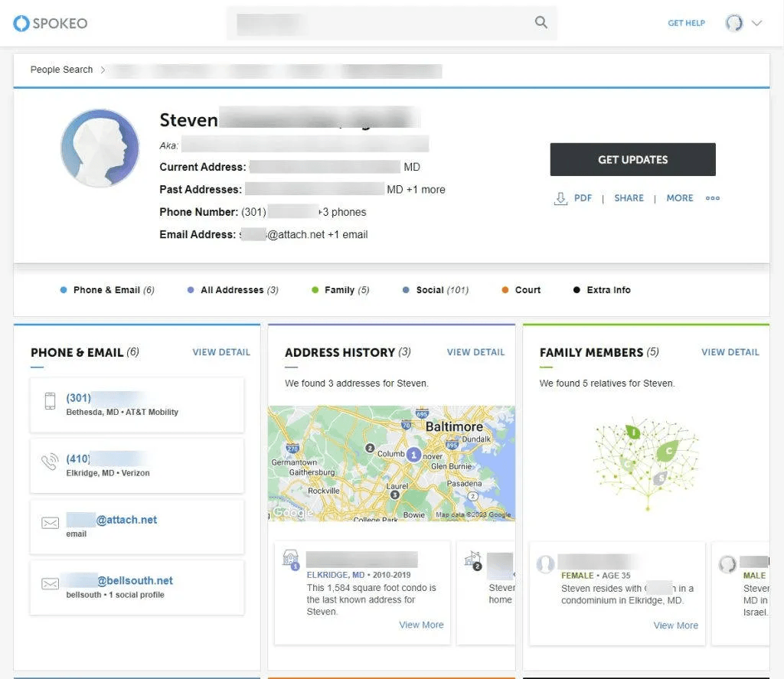Click map marker 1 near Columbia
Image resolution: width=784 pixels, height=679 pixels.
413,455
